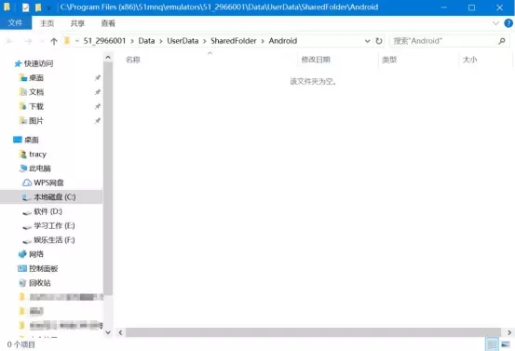Image resolution: width=515 pixels, height=351 pixels.
Task: Click the SharedFolder breadcrumb segment
Action: point(233,41)
